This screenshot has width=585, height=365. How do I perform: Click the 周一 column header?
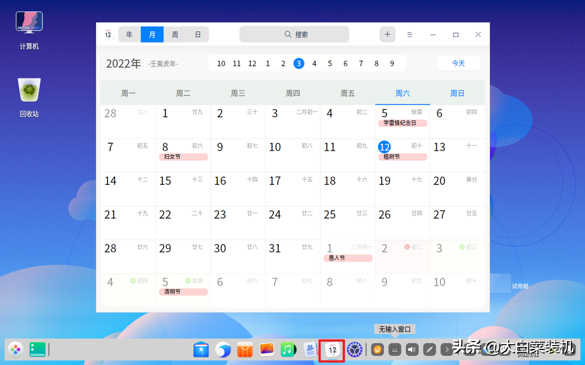tap(129, 93)
